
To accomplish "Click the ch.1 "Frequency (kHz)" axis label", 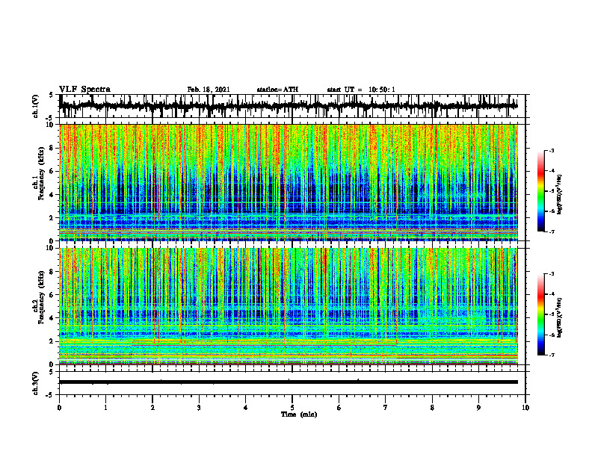I will (x=41, y=173).
